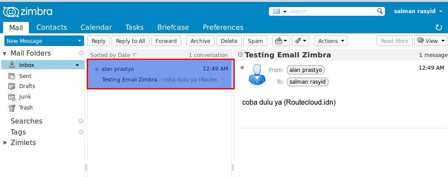Click the Forward button
The width and height of the screenshot is (448, 177).
(x=166, y=41)
